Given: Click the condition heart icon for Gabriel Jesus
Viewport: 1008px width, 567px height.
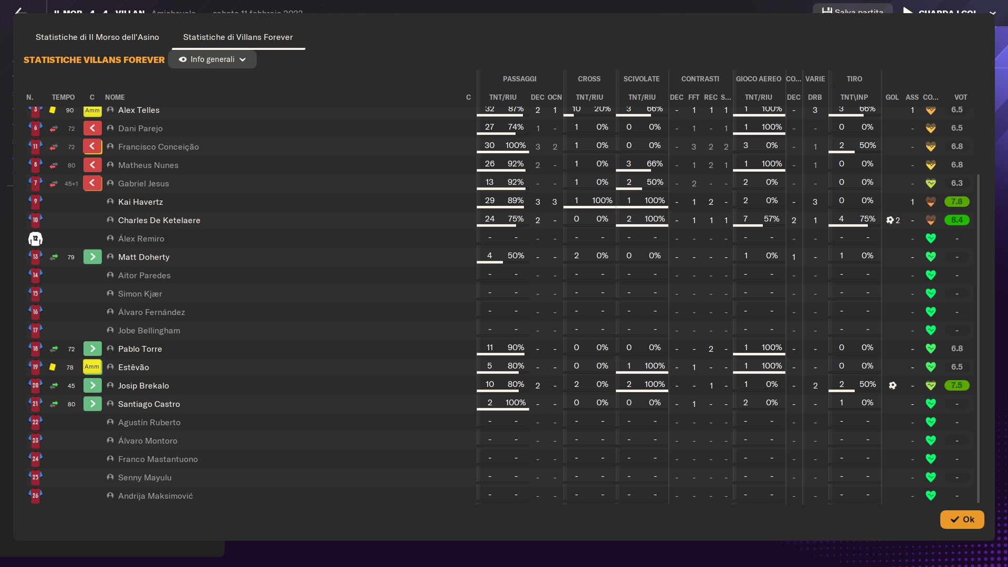Looking at the screenshot, I should 930,183.
